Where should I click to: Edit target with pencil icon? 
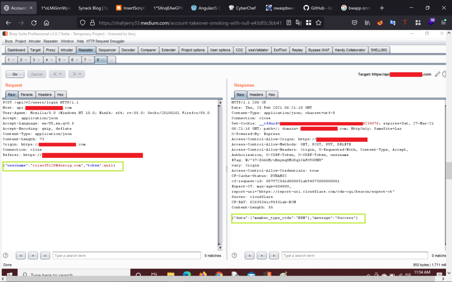point(437,74)
